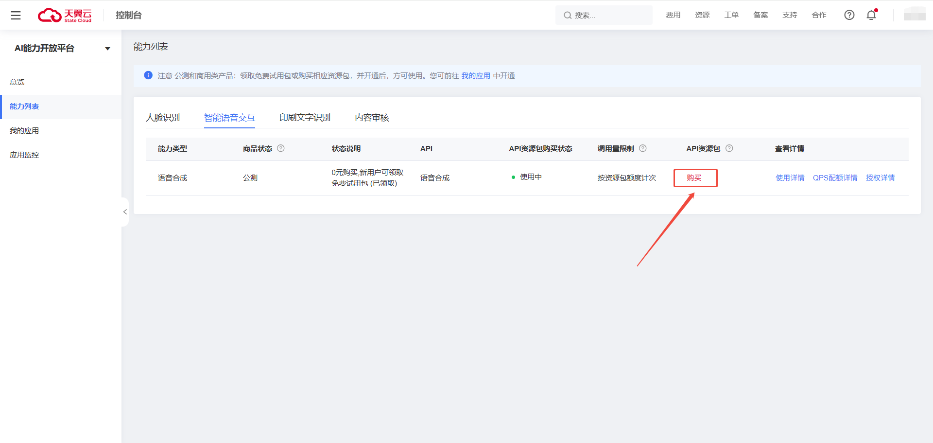Open the hamburger navigation menu
The image size is (933, 443).
coord(16,15)
